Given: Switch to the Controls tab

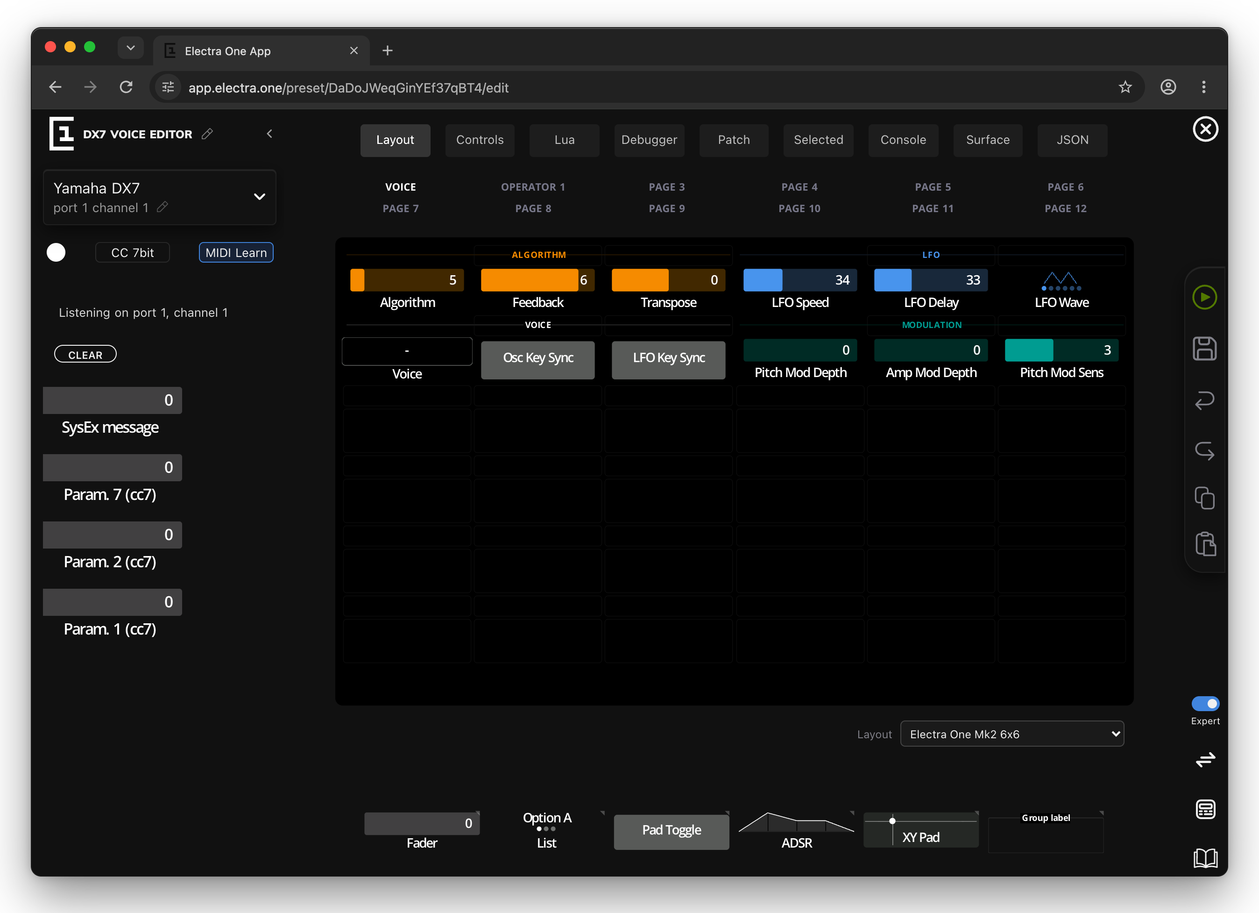Looking at the screenshot, I should tap(480, 140).
